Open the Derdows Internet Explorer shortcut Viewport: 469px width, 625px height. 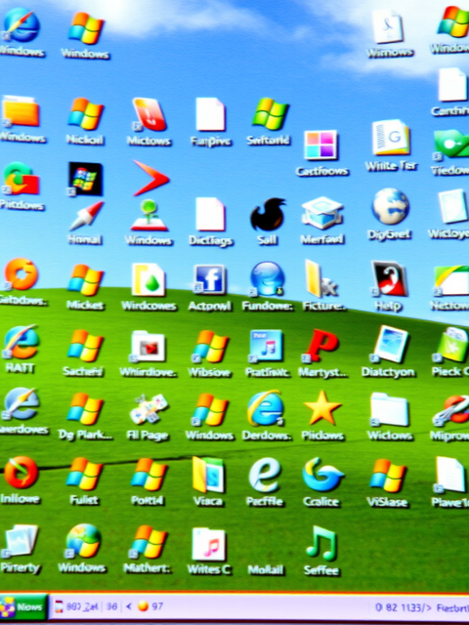[x=266, y=408]
